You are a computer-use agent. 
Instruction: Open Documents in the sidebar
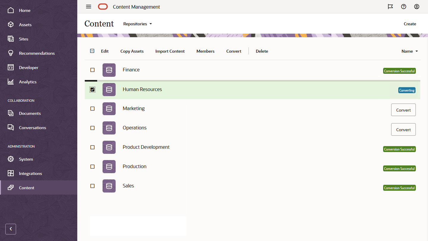(30, 113)
